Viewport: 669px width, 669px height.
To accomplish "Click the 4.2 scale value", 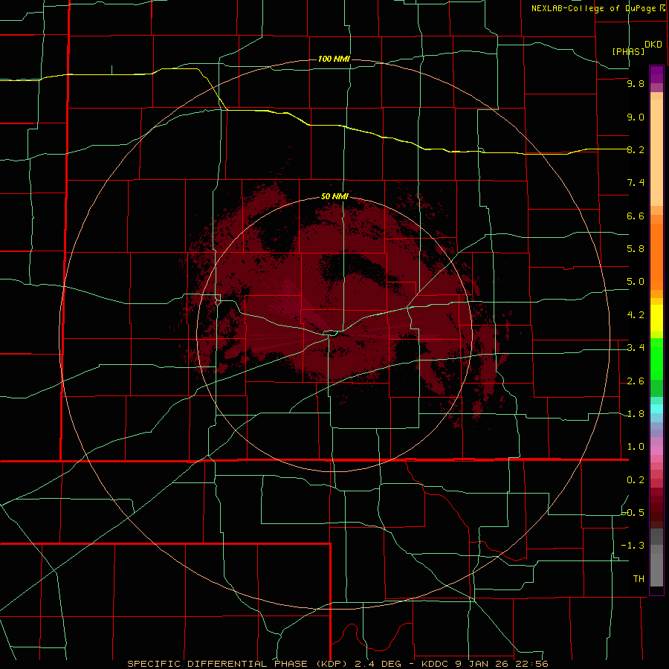I will click(x=636, y=315).
